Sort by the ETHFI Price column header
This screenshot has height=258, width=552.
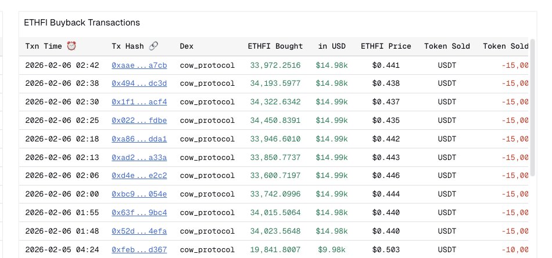[386, 46]
